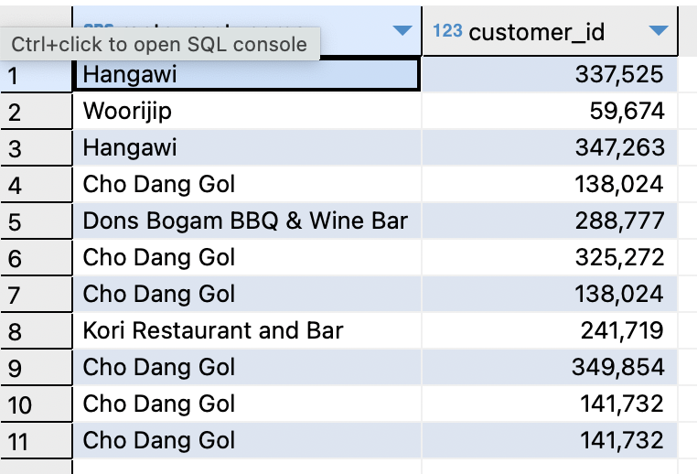Click Cho Dang Gol cell in row 11
The height and width of the screenshot is (474, 697).
point(247,441)
